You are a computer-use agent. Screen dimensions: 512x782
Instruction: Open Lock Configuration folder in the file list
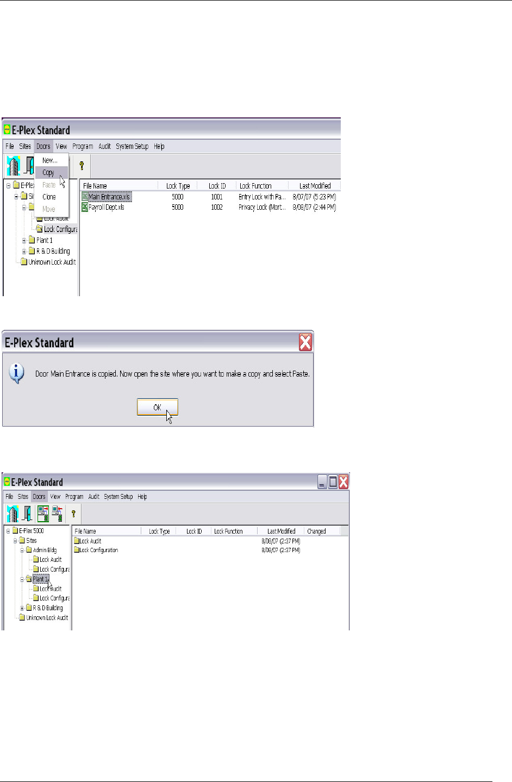pyautogui.click(x=96, y=550)
